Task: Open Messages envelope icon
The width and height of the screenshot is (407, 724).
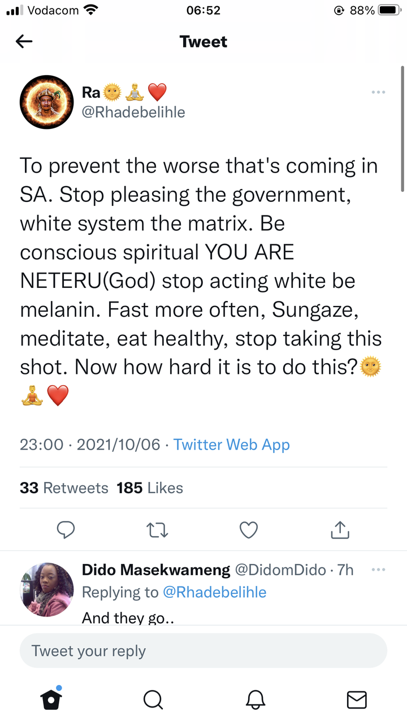Action: pos(356,700)
